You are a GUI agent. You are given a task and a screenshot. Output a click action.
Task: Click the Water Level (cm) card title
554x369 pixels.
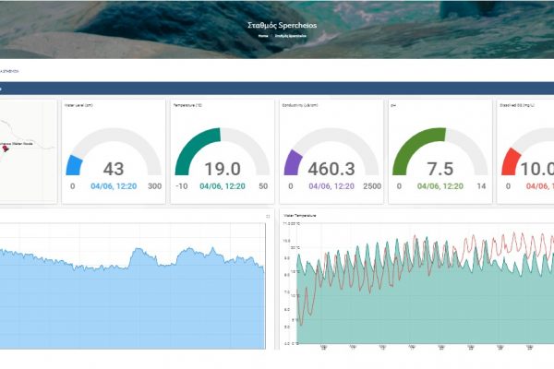pos(78,105)
